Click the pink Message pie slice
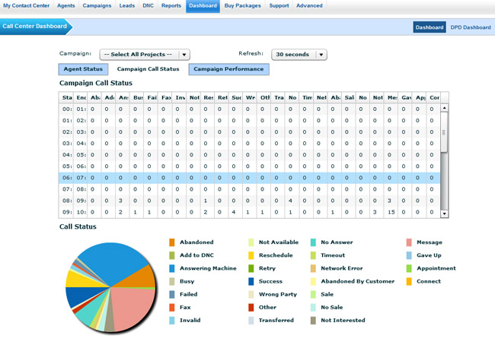This screenshot has height=345, width=495. click(x=134, y=307)
